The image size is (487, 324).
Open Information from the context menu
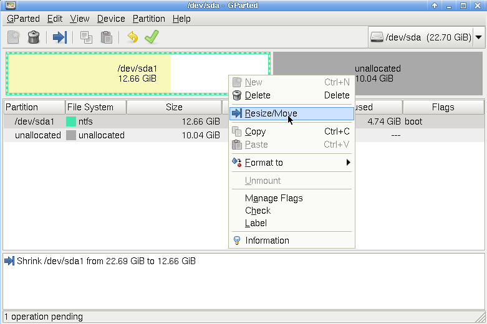point(292,241)
